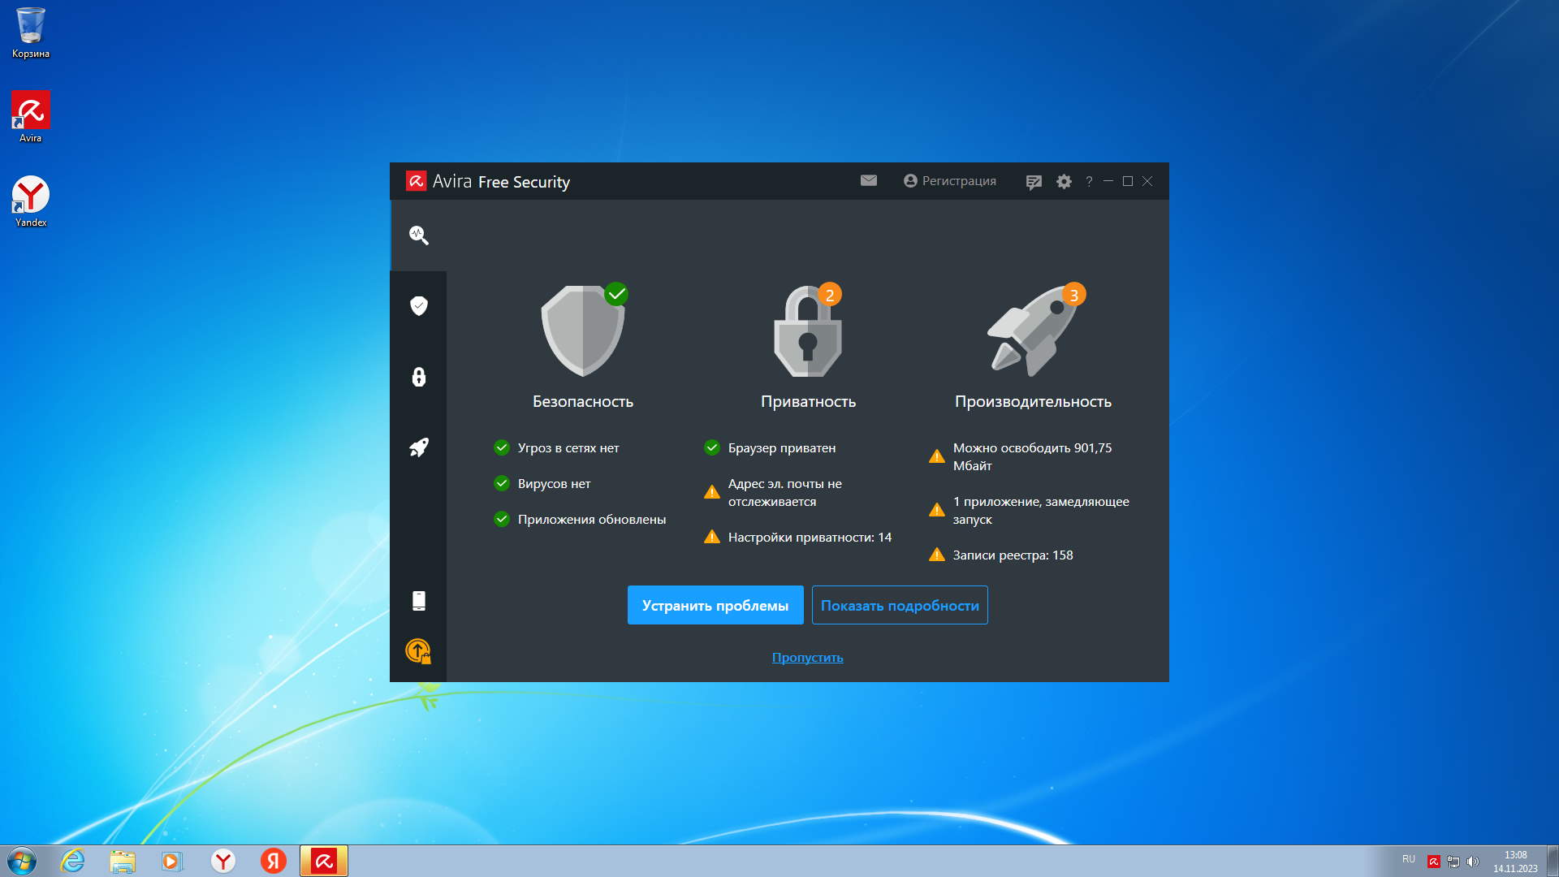Open the Status scan magnifier sidebar icon
Image resolution: width=1559 pixels, height=877 pixels.
[x=419, y=235]
